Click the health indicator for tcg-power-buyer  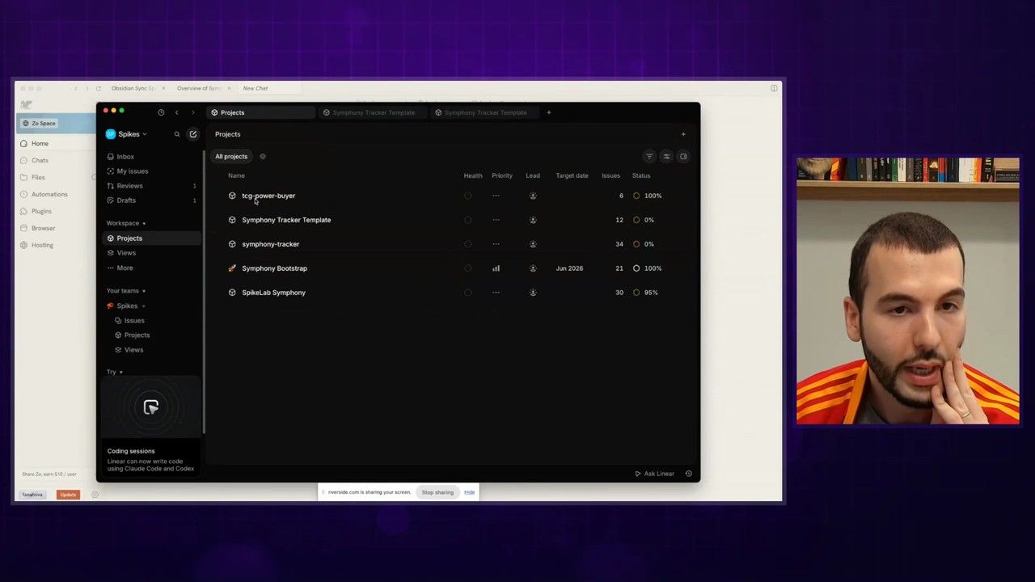coord(467,196)
